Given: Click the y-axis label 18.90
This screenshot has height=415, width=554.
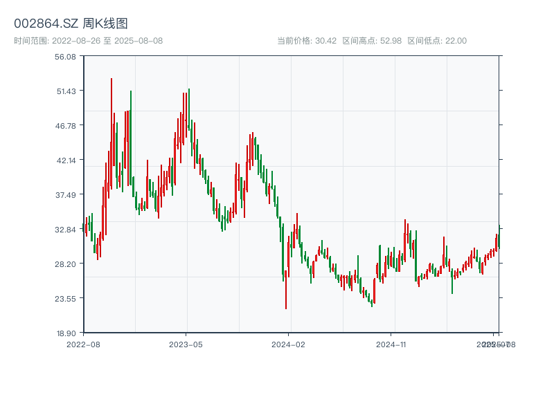Looking at the screenshot, I should click(66, 333).
